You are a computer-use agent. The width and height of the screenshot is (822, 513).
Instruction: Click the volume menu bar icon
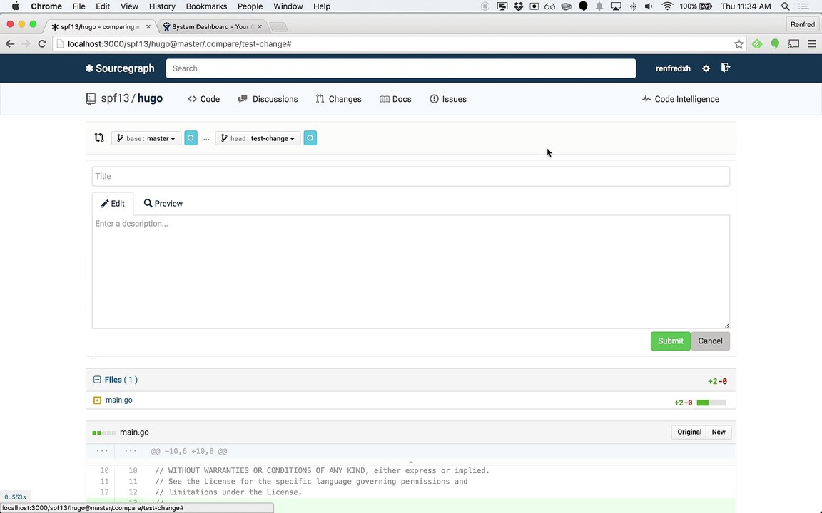(649, 6)
